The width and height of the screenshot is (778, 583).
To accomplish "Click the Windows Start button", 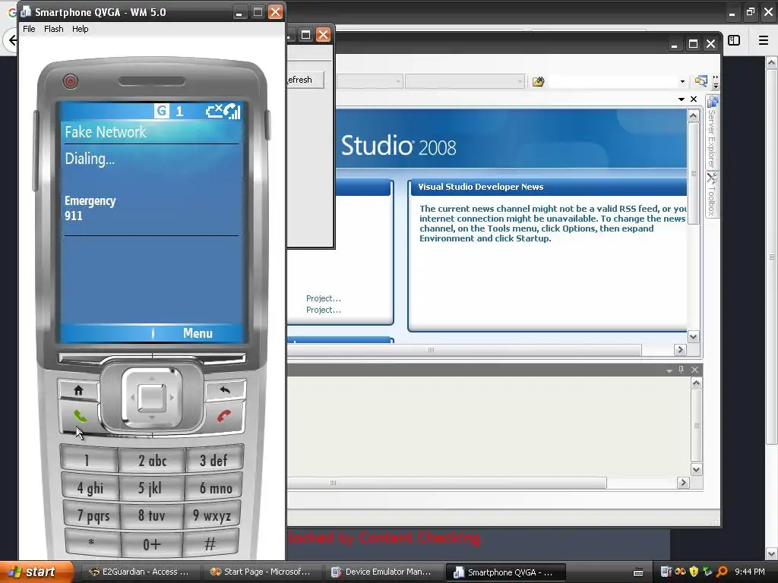I will (36, 572).
